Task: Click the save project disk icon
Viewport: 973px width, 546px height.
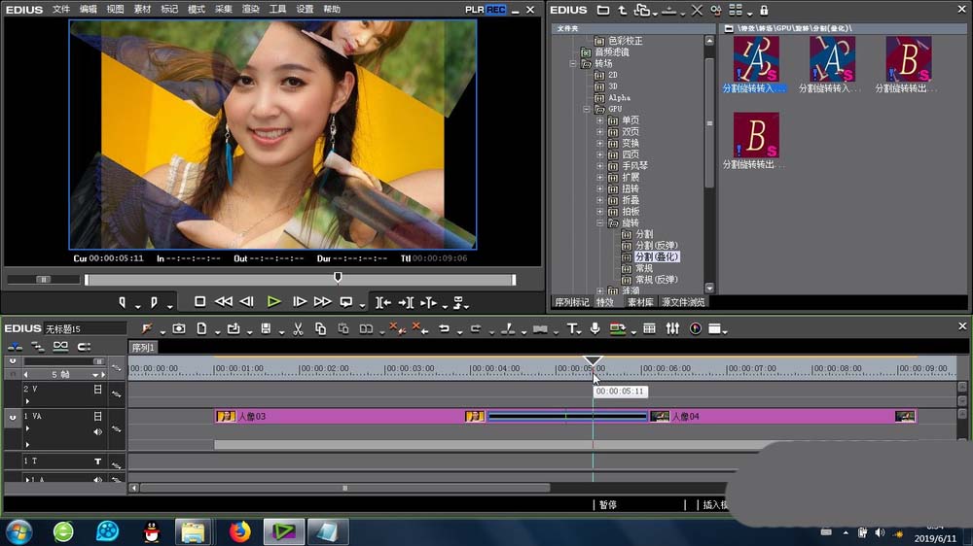Action: click(x=266, y=329)
